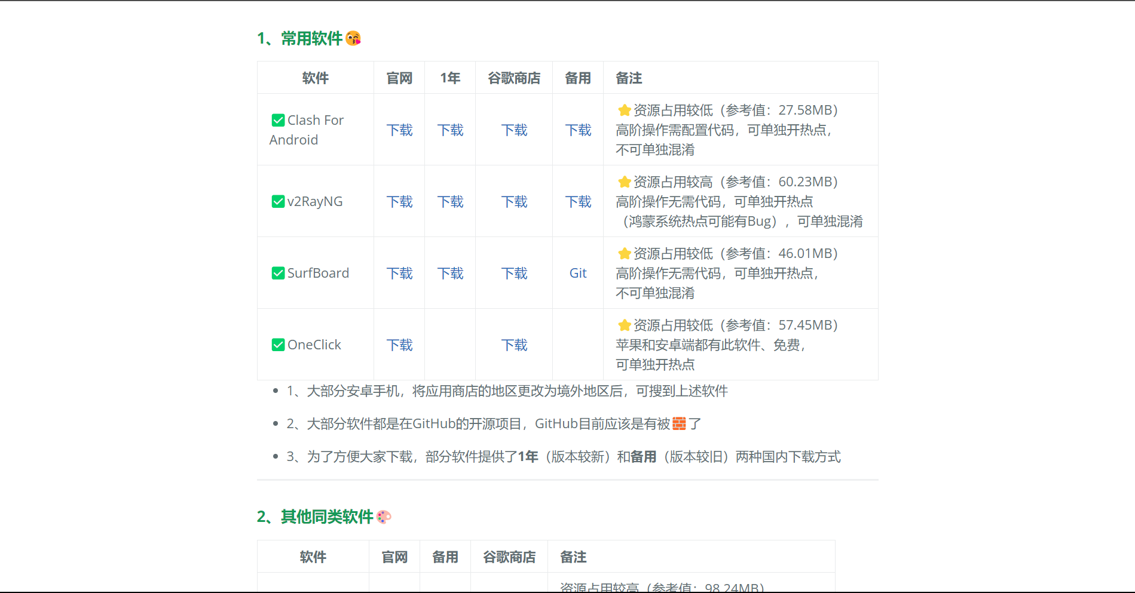Open Clash For Android 谷歌商店 download link
The height and width of the screenshot is (593, 1135).
coord(514,130)
